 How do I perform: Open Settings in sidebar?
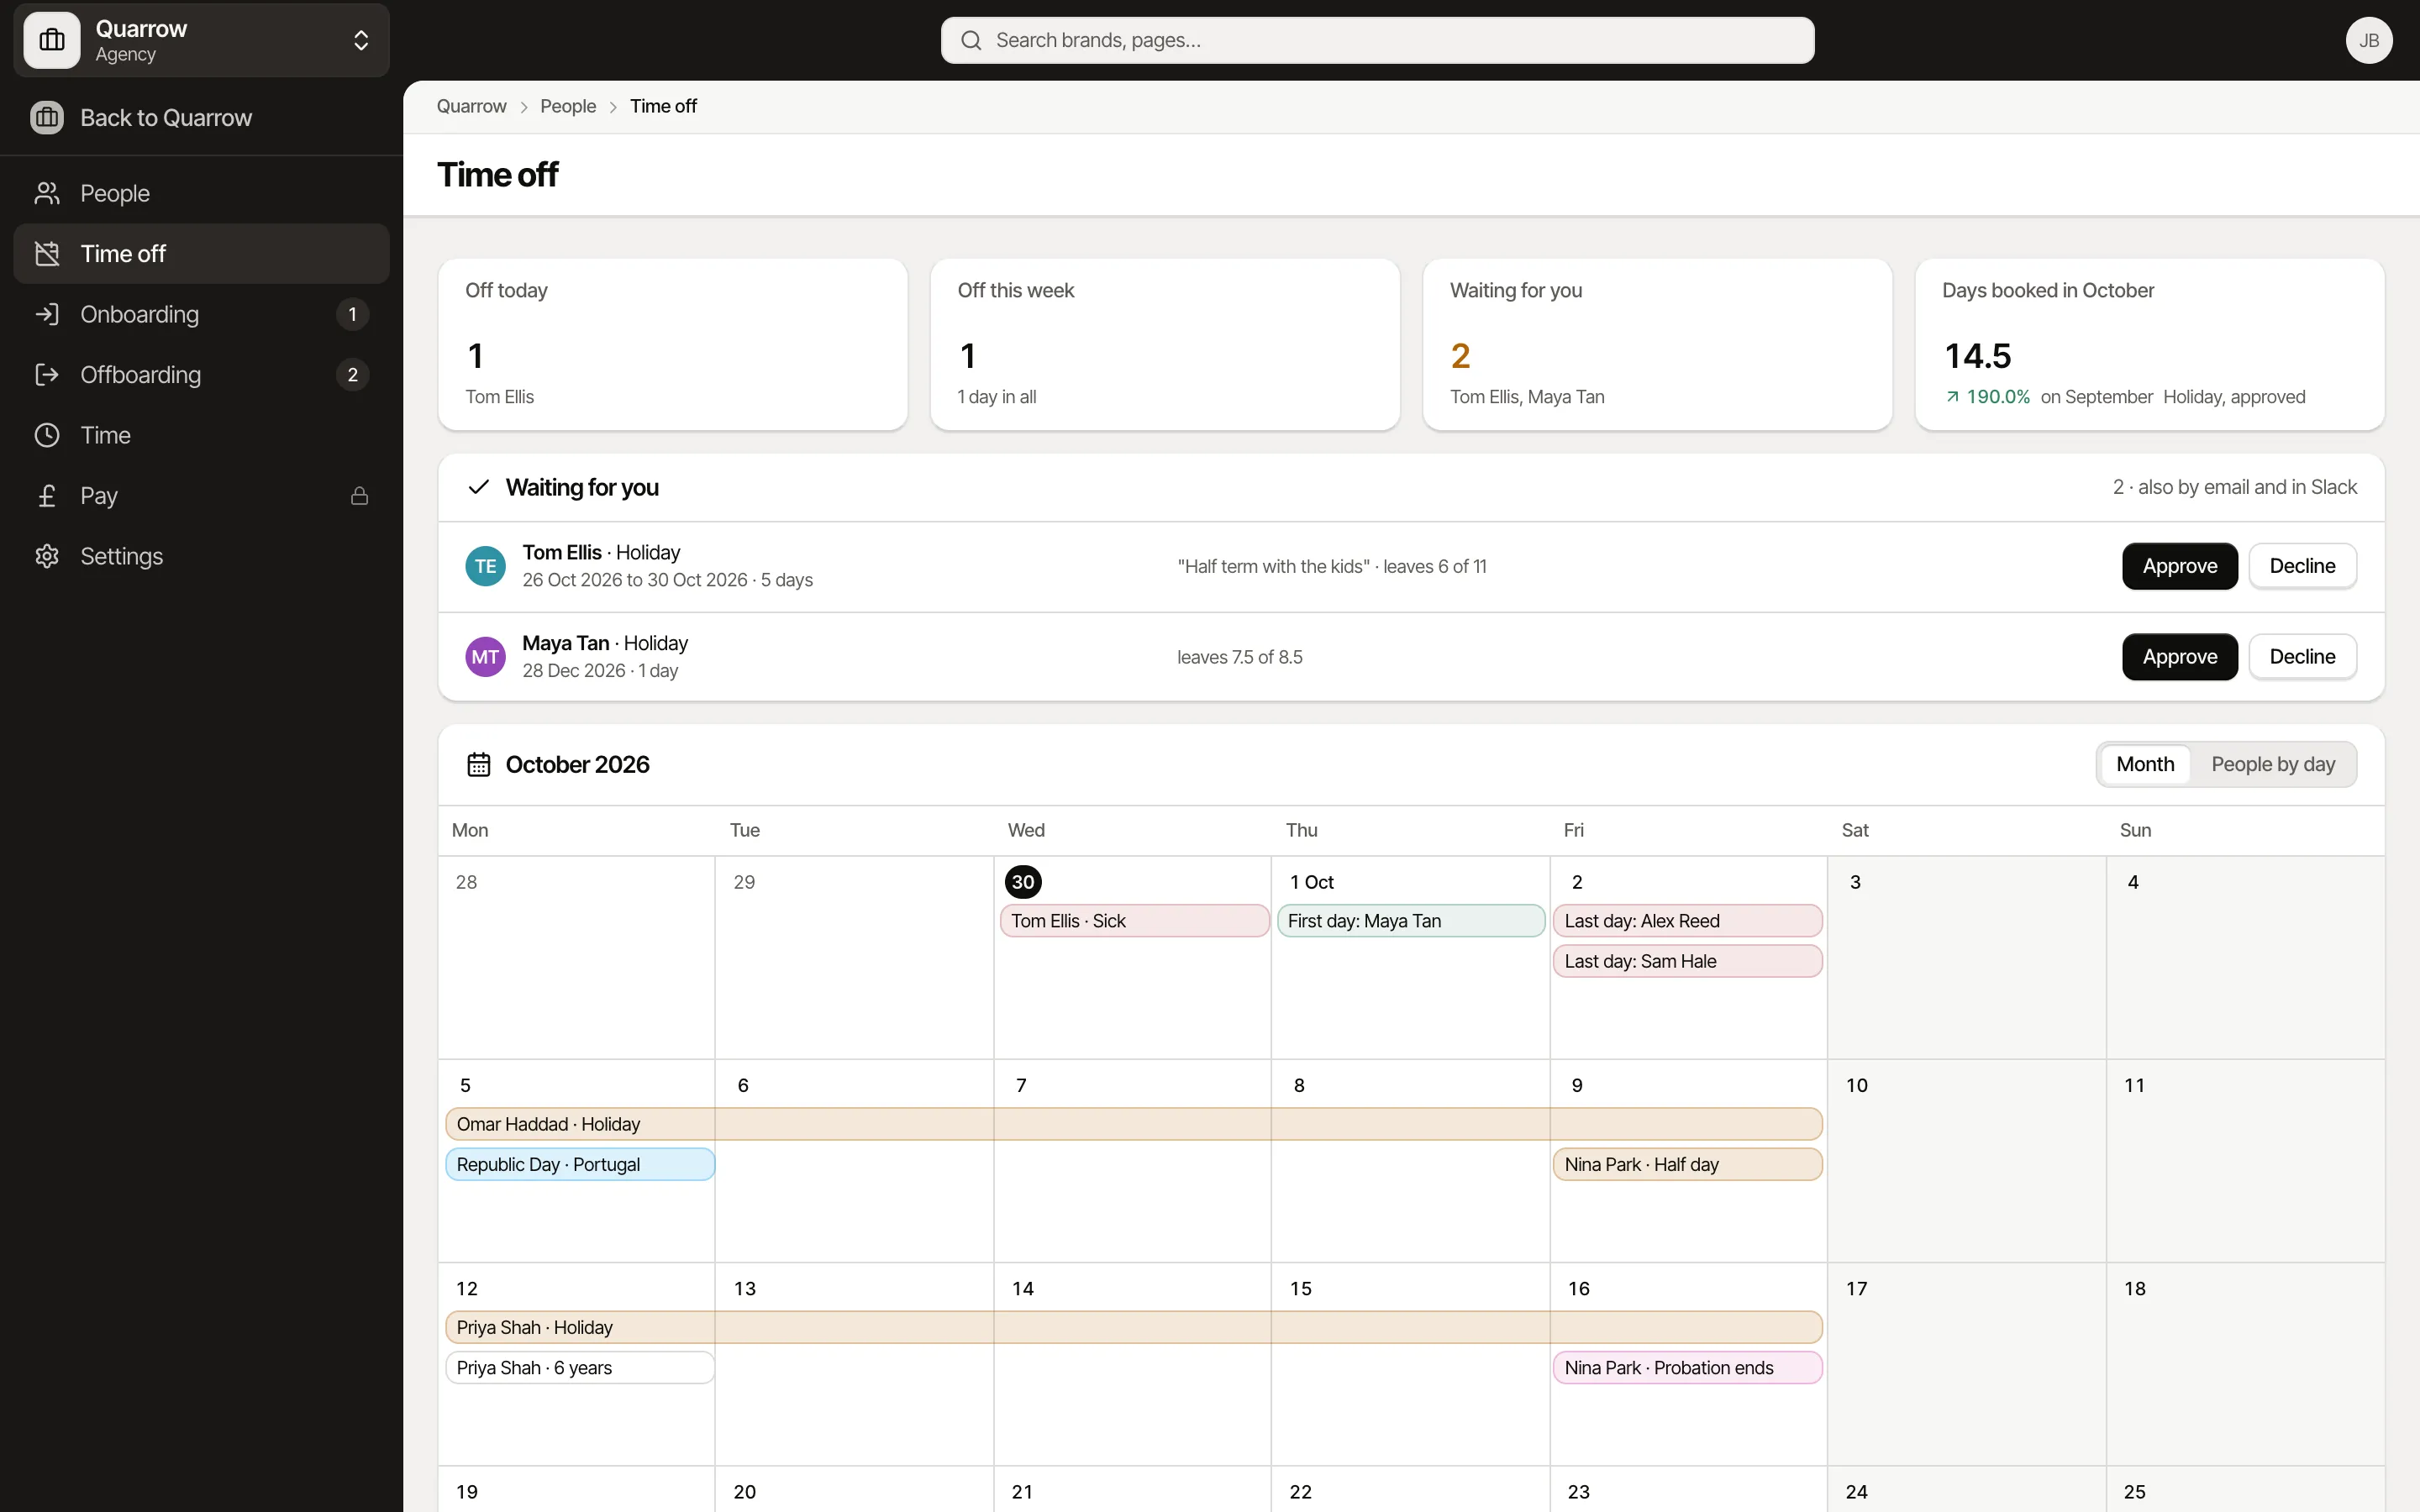coord(201,556)
